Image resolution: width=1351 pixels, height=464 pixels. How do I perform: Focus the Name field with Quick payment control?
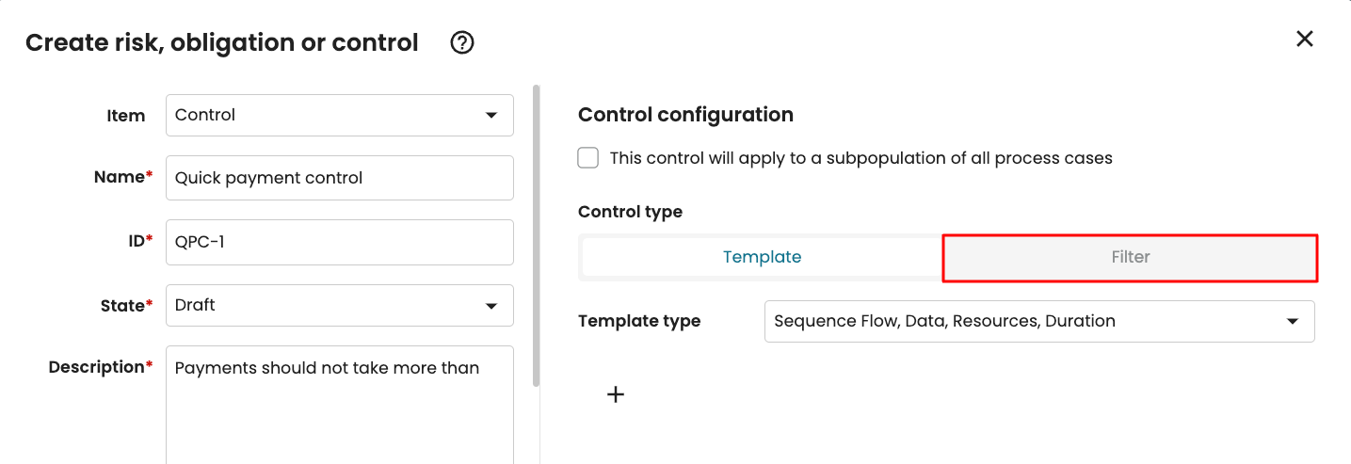[340, 178]
